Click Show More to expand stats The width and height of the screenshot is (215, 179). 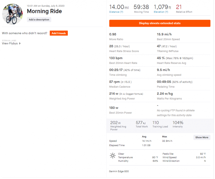point(202,137)
